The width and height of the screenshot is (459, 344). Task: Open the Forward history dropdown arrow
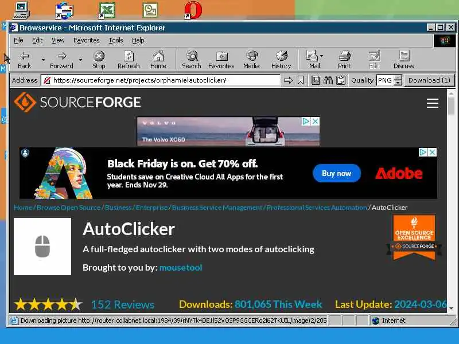[x=80, y=60]
